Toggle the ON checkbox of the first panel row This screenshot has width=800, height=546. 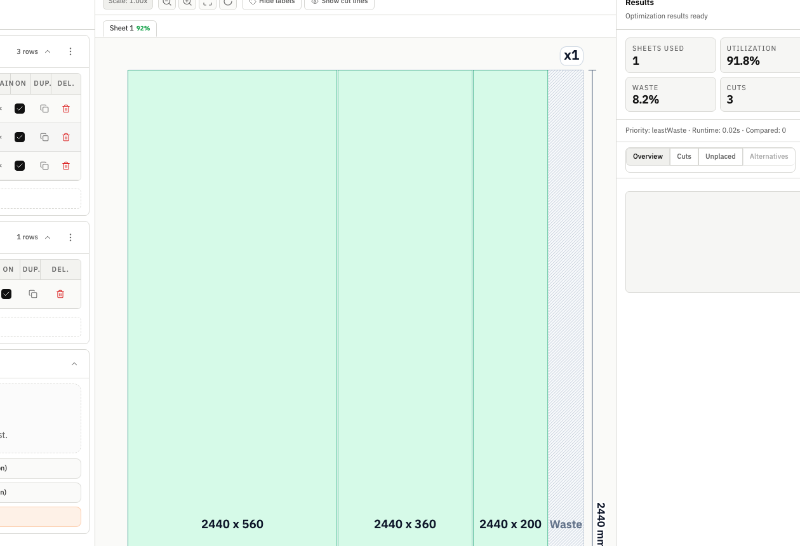20,109
